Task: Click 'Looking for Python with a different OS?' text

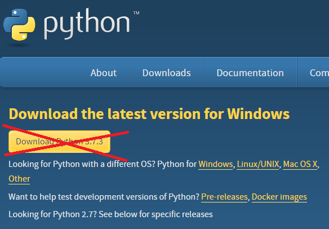Action: click(x=82, y=164)
